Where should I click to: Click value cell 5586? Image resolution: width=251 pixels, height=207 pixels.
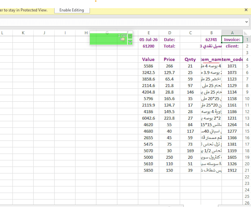click(x=148, y=66)
